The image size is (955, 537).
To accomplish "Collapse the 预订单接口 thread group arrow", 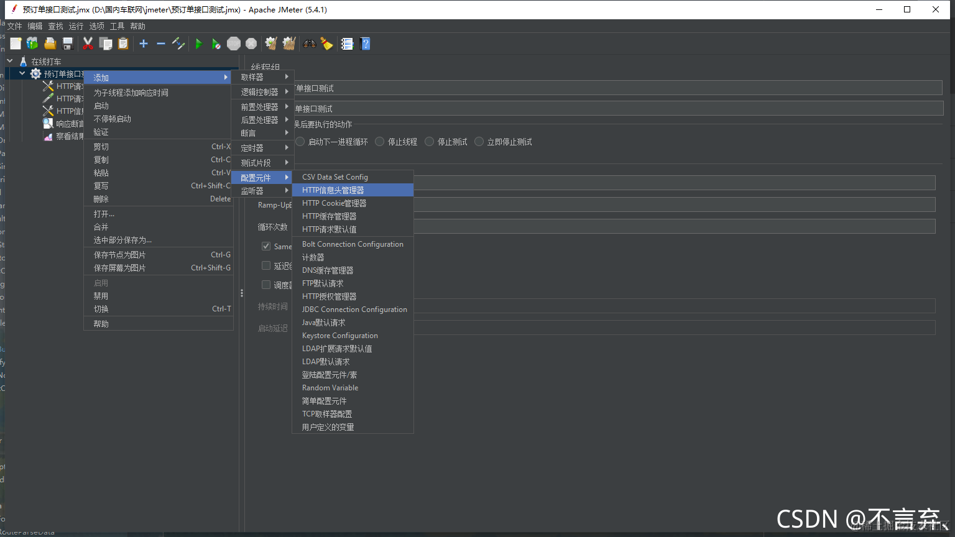I will point(22,73).
